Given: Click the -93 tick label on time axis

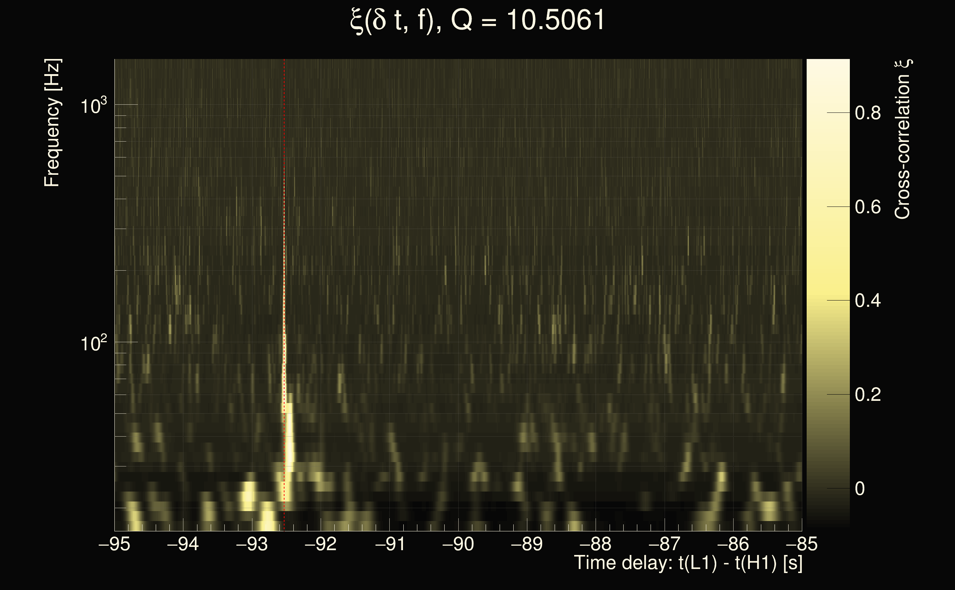Looking at the screenshot, I should [252, 544].
